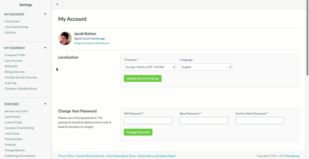Open Pipeline Editor in Features
This screenshot has width=309, height=159.
tap(14, 139)
